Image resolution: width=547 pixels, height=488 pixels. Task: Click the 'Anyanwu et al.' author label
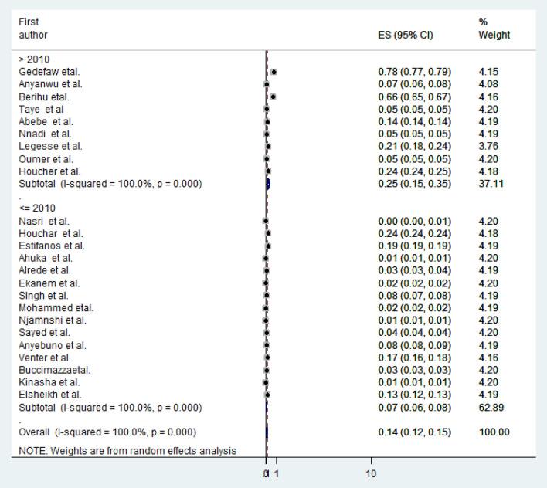click(x=50, y=84)
